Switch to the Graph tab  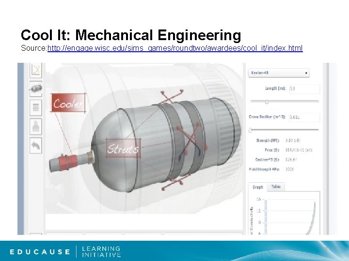[x=258, y=188]
